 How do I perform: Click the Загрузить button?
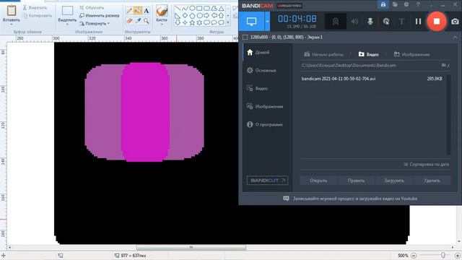(x=394, y=181)
